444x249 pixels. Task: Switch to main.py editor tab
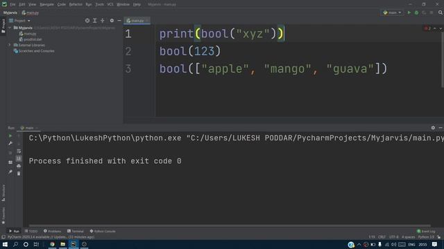[x=137, y=21]
